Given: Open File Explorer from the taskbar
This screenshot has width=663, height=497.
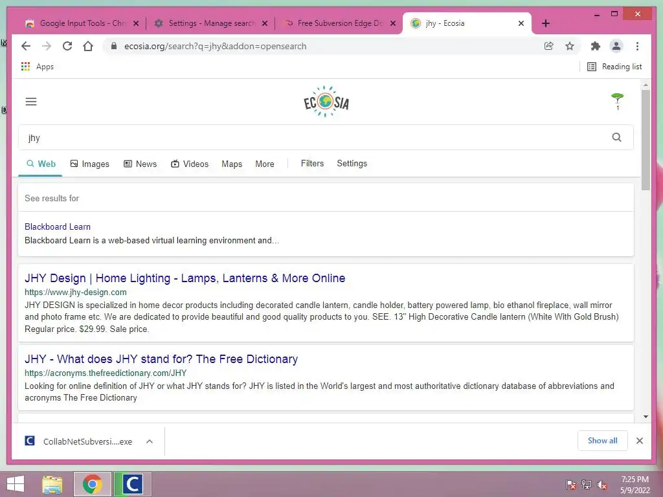Looking at the screenshot, I should click(x=52, y=484).
